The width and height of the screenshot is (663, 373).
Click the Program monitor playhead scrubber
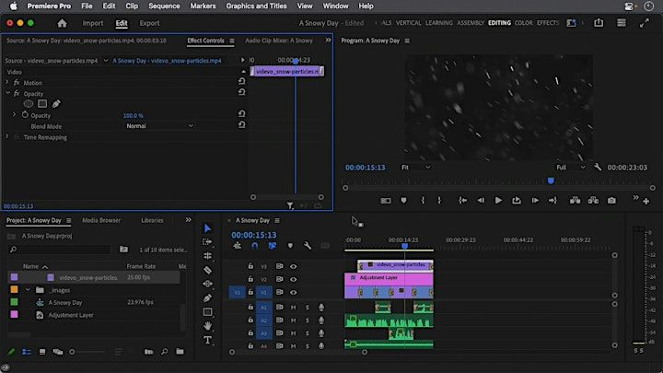(x=551, y=181)
